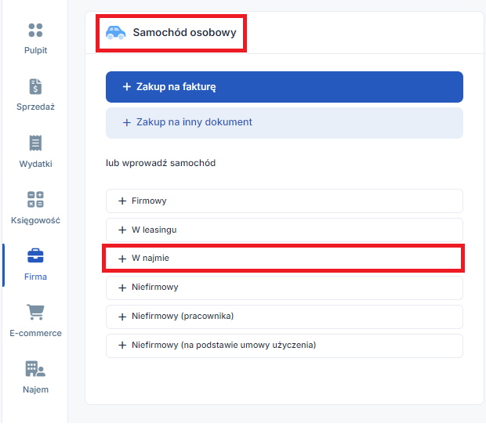Open the Księgowość calculator icon
Screen dimensions: 486x427
(x=35, y=199)
